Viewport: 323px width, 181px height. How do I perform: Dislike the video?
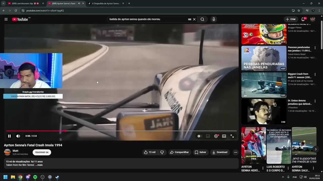tap(162, 152)
